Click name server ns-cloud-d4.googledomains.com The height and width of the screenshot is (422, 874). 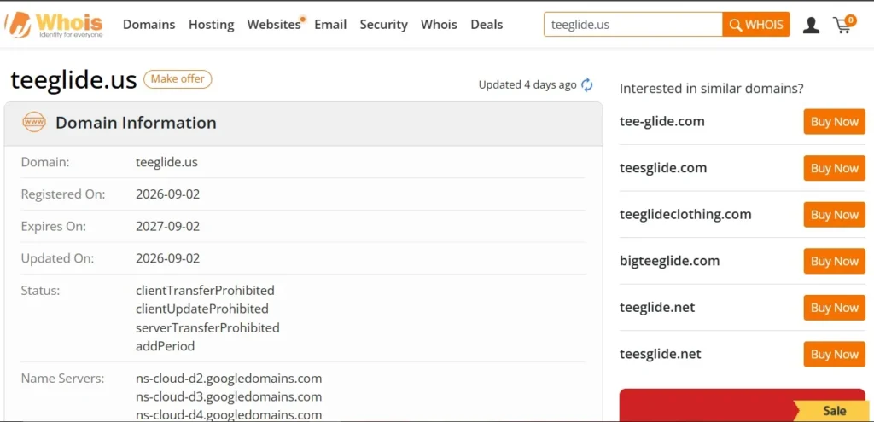[x=229, y=414]
